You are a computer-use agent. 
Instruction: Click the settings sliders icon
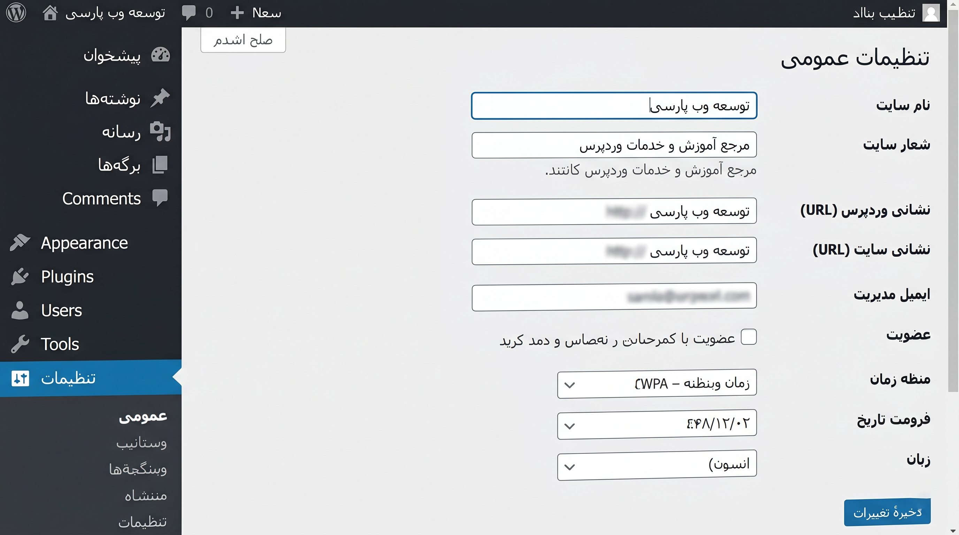point(20,378)
